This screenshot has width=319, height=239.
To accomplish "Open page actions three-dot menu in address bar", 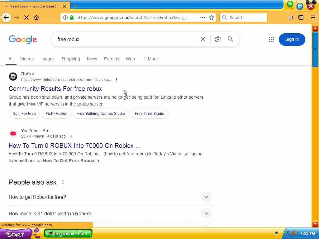I will point(202,17).
